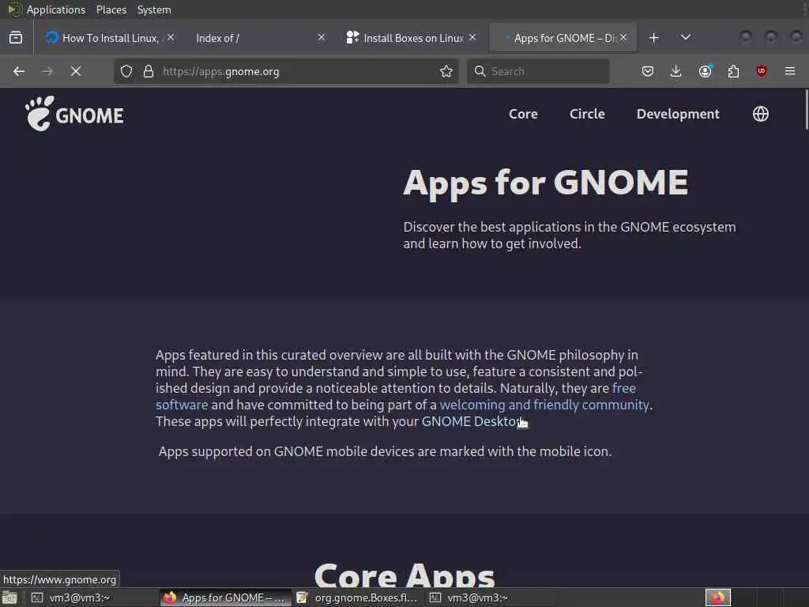Viewport: 809px width, 607px height.
Task: Open the Firefox hamburger menu
Action: coord(790,71)
